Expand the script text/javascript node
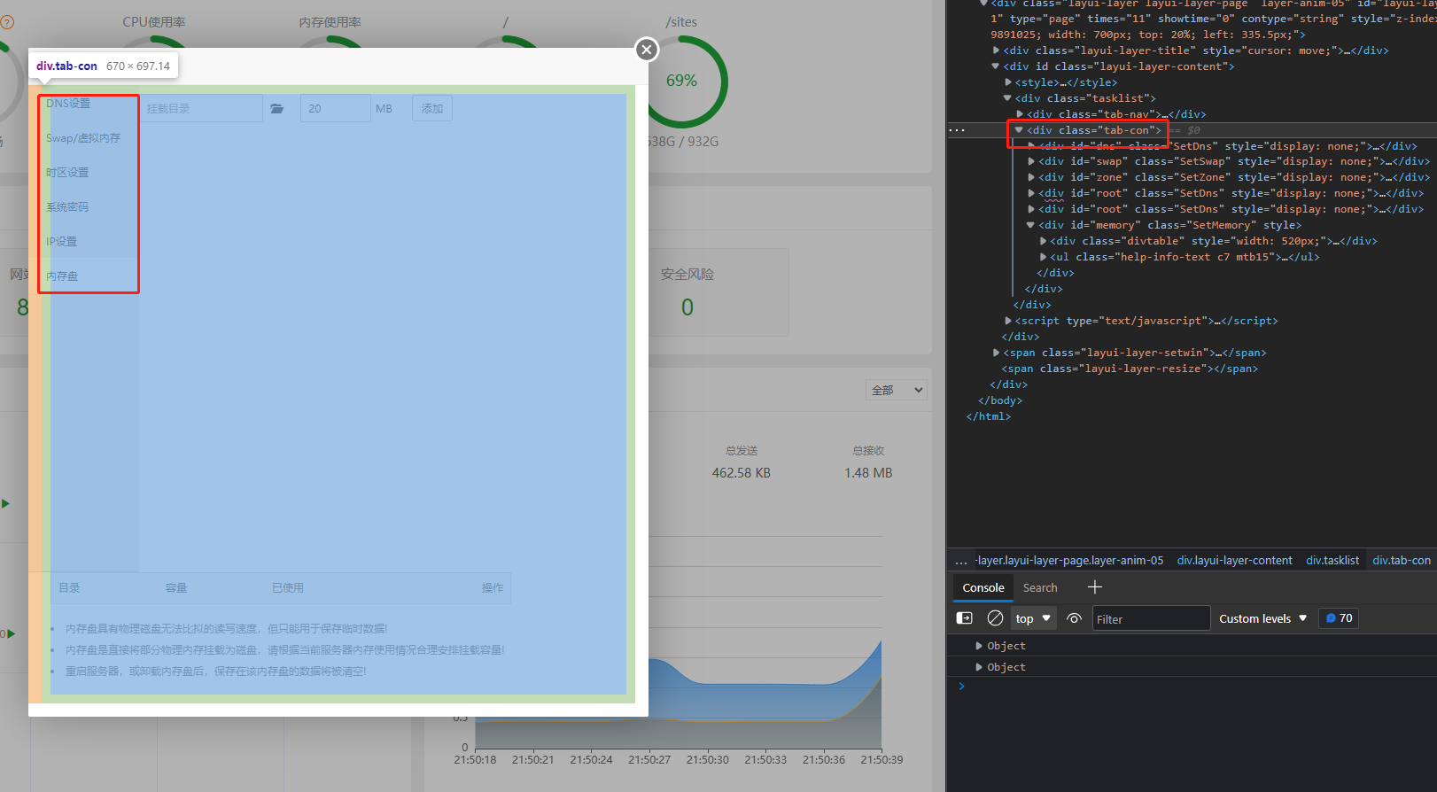This screenshot has height=792, width=1437. (x=1008, y=321)
